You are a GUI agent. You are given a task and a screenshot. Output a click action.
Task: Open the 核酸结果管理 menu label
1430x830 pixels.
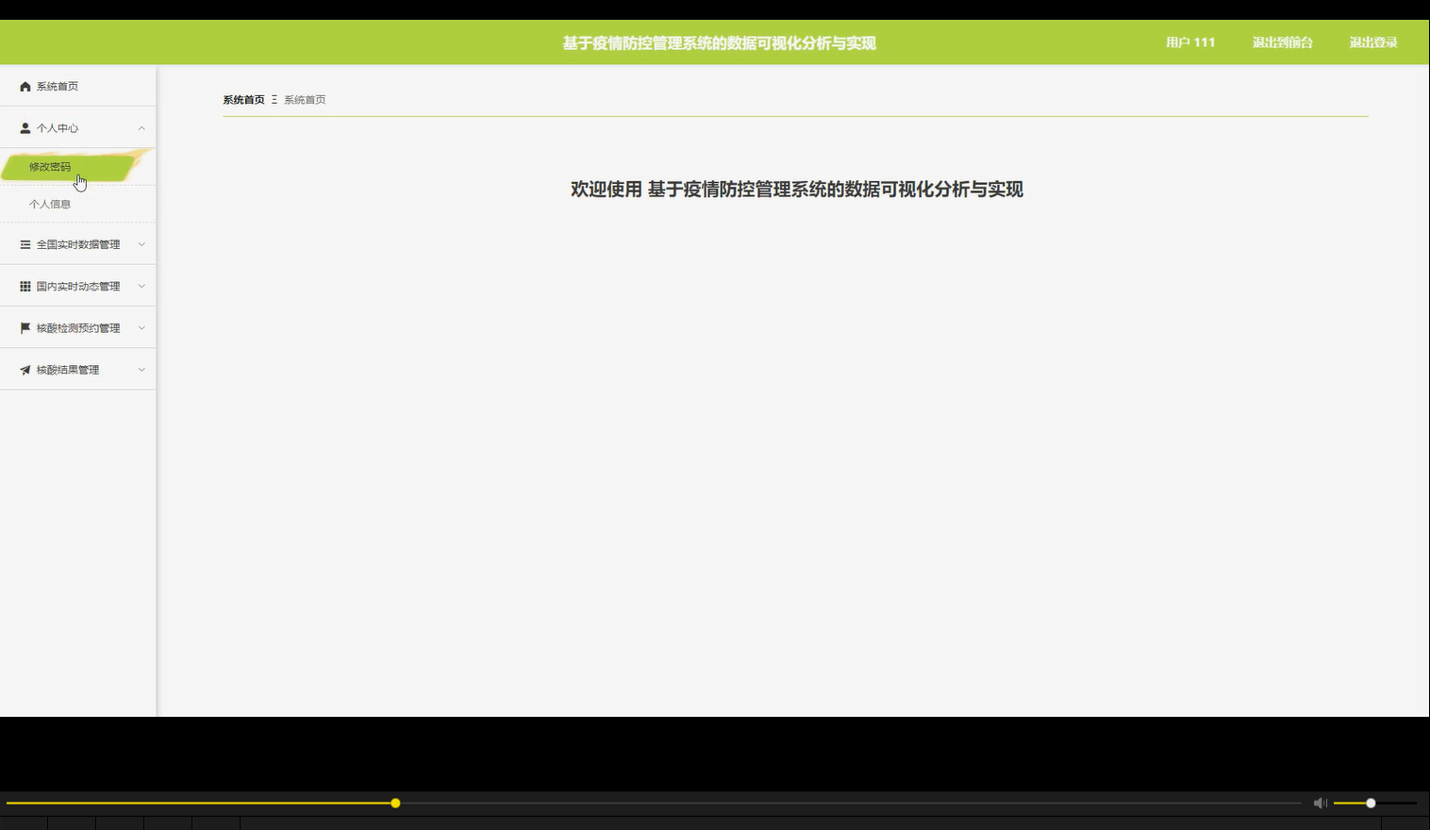pyautogui.click(x=68, y=370)
